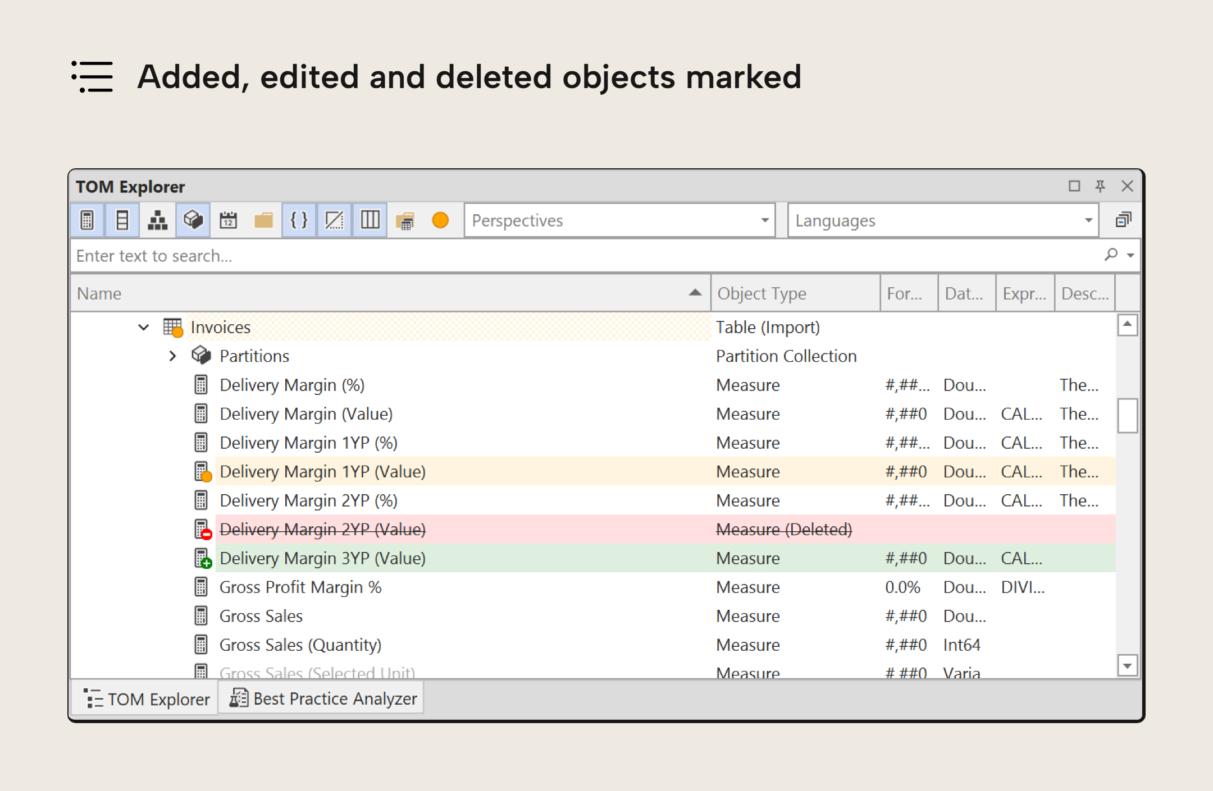The height and width of the screenshot is (791, 1213).
Task: Click the folder with calculator toolbar icon
Action: click(x=405, y=220)
